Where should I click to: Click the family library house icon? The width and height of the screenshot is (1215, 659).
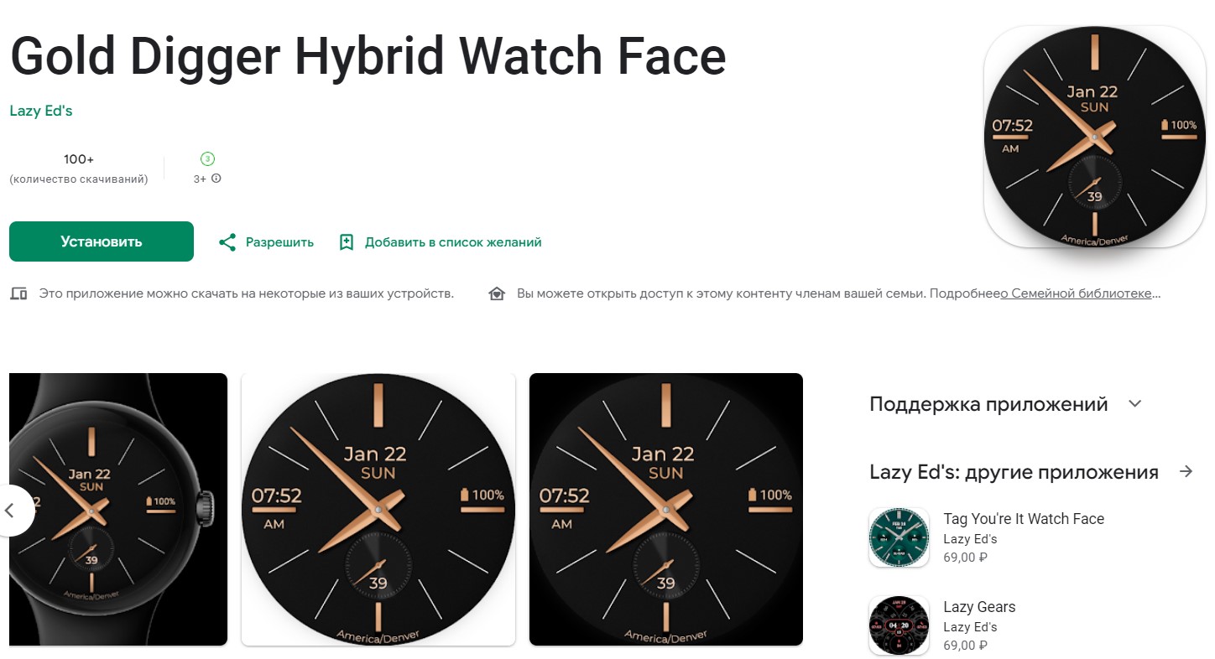click(x=497, y=293)
